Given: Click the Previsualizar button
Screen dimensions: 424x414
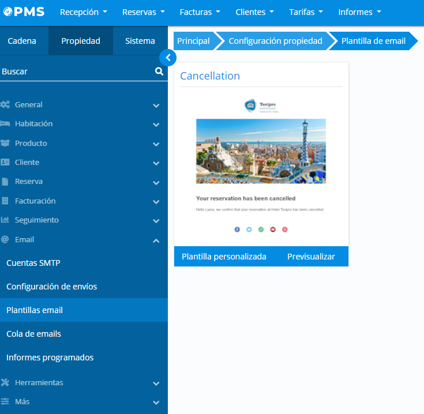Looking at the screenshot, I should click(311, 257).
